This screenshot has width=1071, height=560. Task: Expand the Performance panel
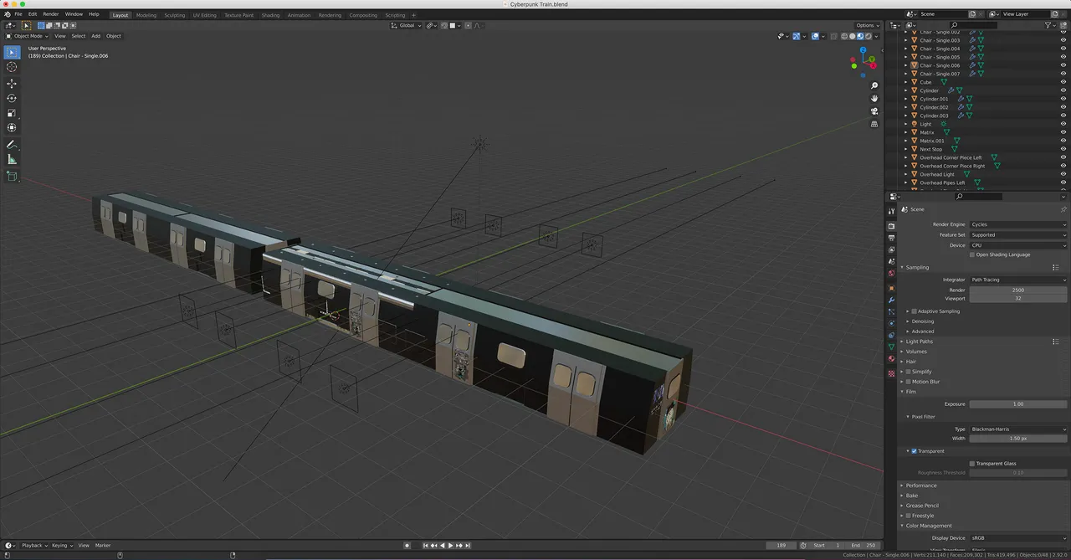(x=920, y=486)
